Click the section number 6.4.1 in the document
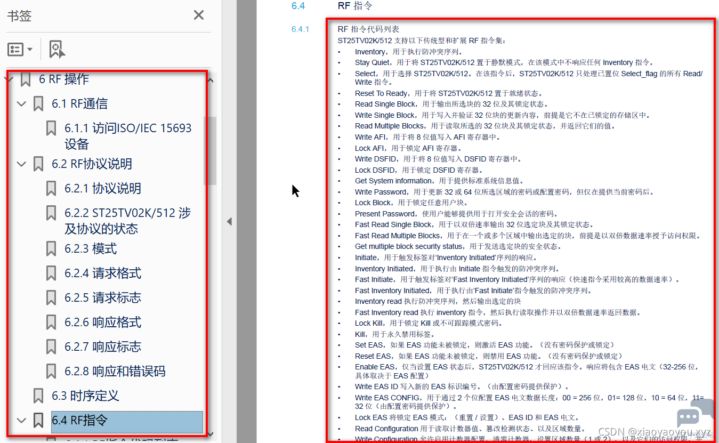This screenshot has height=443, width=719. coord(300,29)
